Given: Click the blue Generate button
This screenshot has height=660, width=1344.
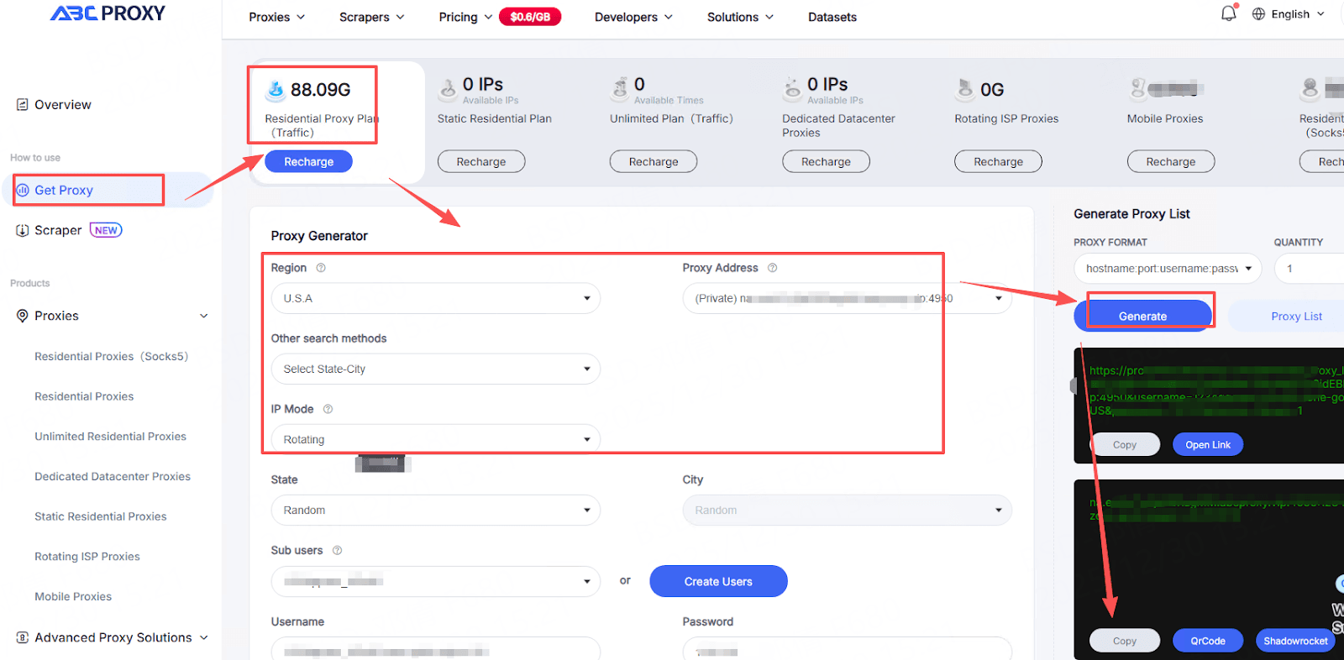Looking at the screenshot, I should [x=1142, y=316].
